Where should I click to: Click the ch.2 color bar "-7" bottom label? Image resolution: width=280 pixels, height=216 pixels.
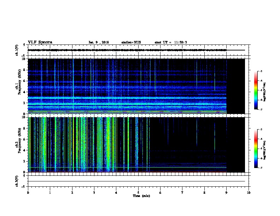click(261, 168)
